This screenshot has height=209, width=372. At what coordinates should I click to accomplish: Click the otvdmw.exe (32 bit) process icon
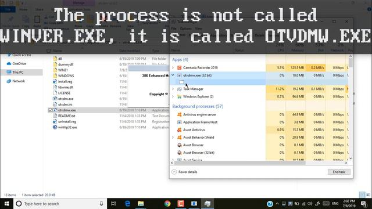coord(180,75)
